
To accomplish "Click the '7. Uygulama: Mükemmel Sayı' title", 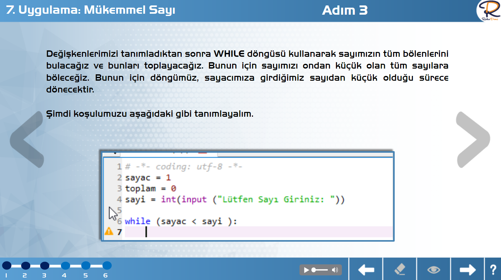I will pos(91,10).
